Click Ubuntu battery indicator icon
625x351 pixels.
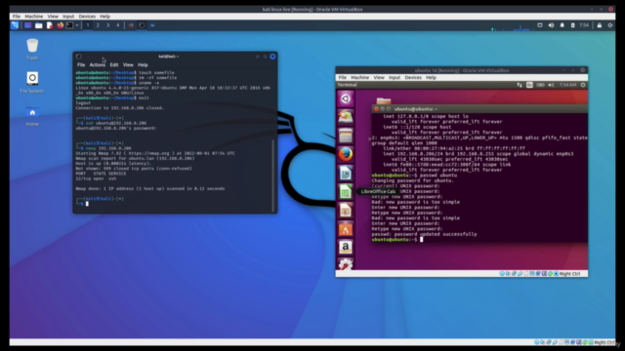click(x=540, y=85)
